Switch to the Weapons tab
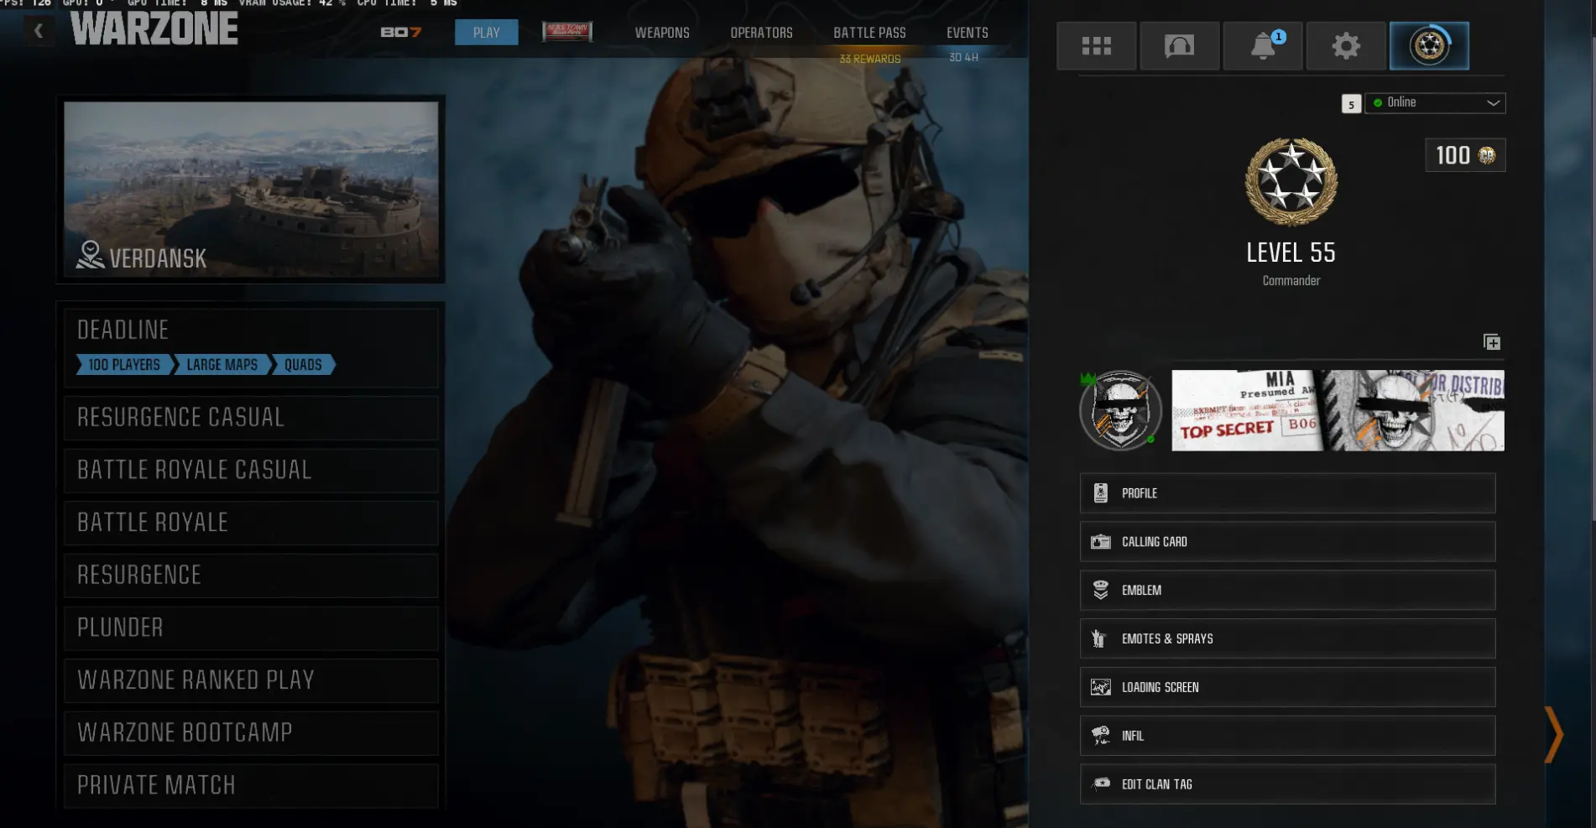 (661, 33)
